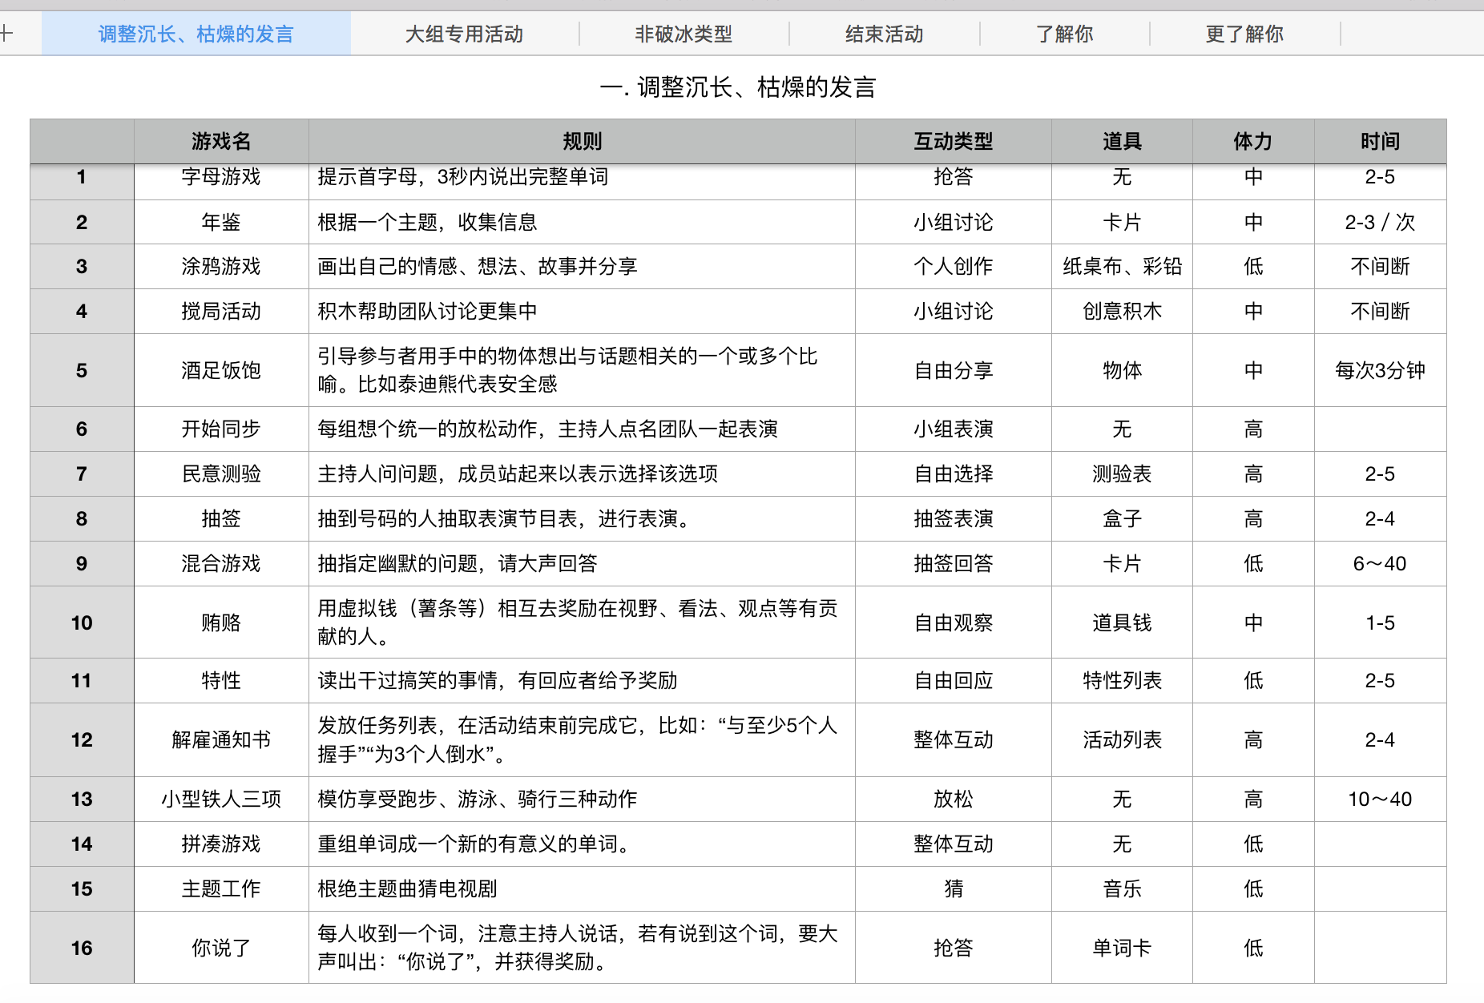Viewport: 1484px width, 1003px height.
Task: Select the 创意积木 props cell
Action: click(1122, 311)
